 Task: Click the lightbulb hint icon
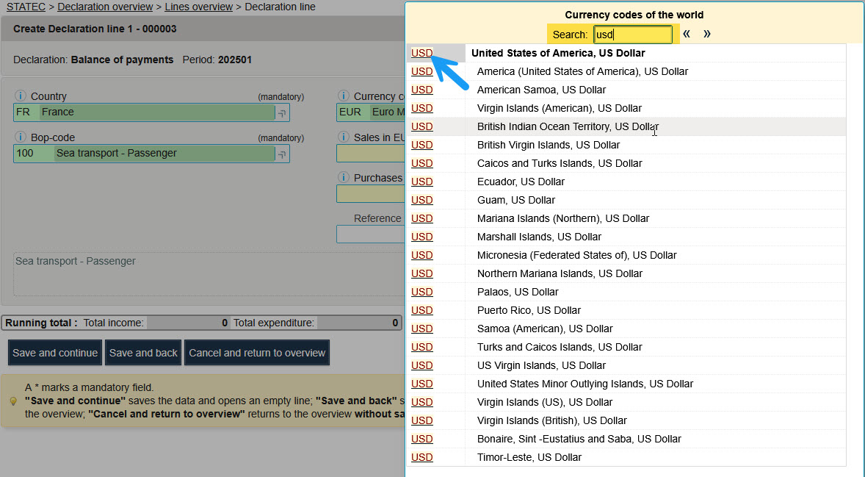pos(12,402)
